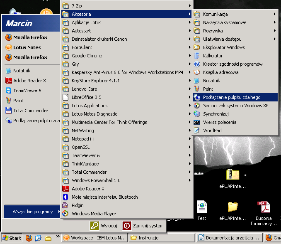Launch Synchronizuj from the Akcesoria submenu

(235, 114)
